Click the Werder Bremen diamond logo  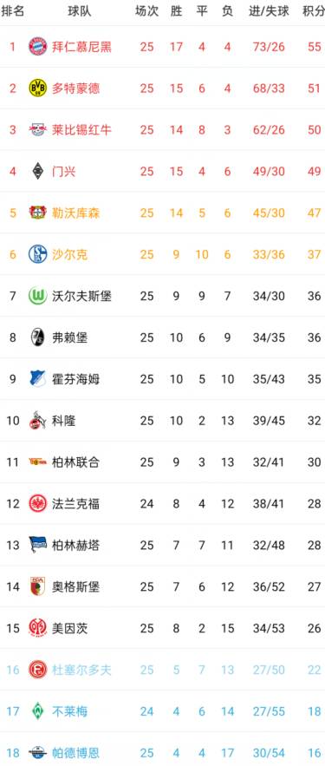(37, 710)
